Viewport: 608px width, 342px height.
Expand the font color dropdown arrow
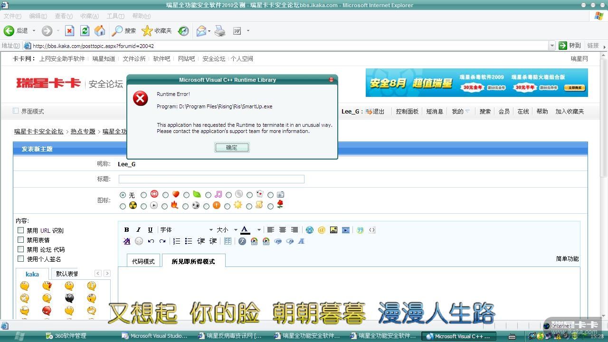pos(259,230)
